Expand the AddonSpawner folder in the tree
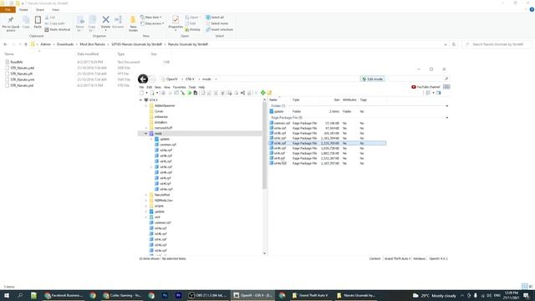The image size is (535, 301). pos(146,106)
